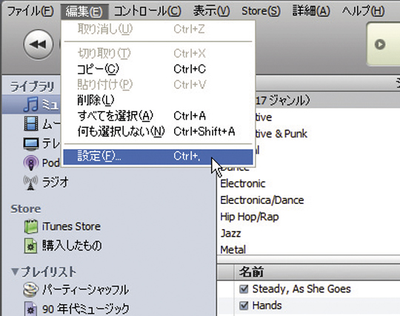The height and width of the screenshot is (316, 400).
Task: Select iTunes Store label in sidebar
Action: click(x=71, y=226)
